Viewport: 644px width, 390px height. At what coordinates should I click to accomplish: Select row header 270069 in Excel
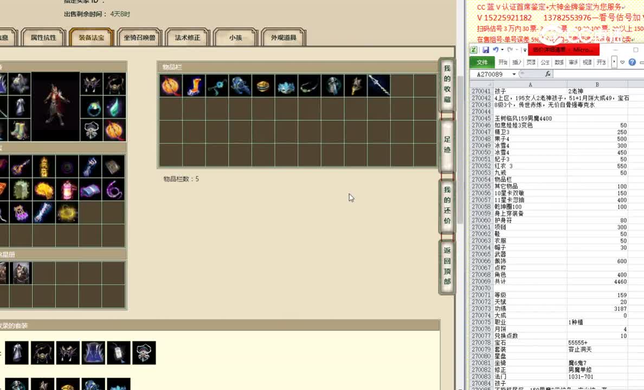coord(481,282)
